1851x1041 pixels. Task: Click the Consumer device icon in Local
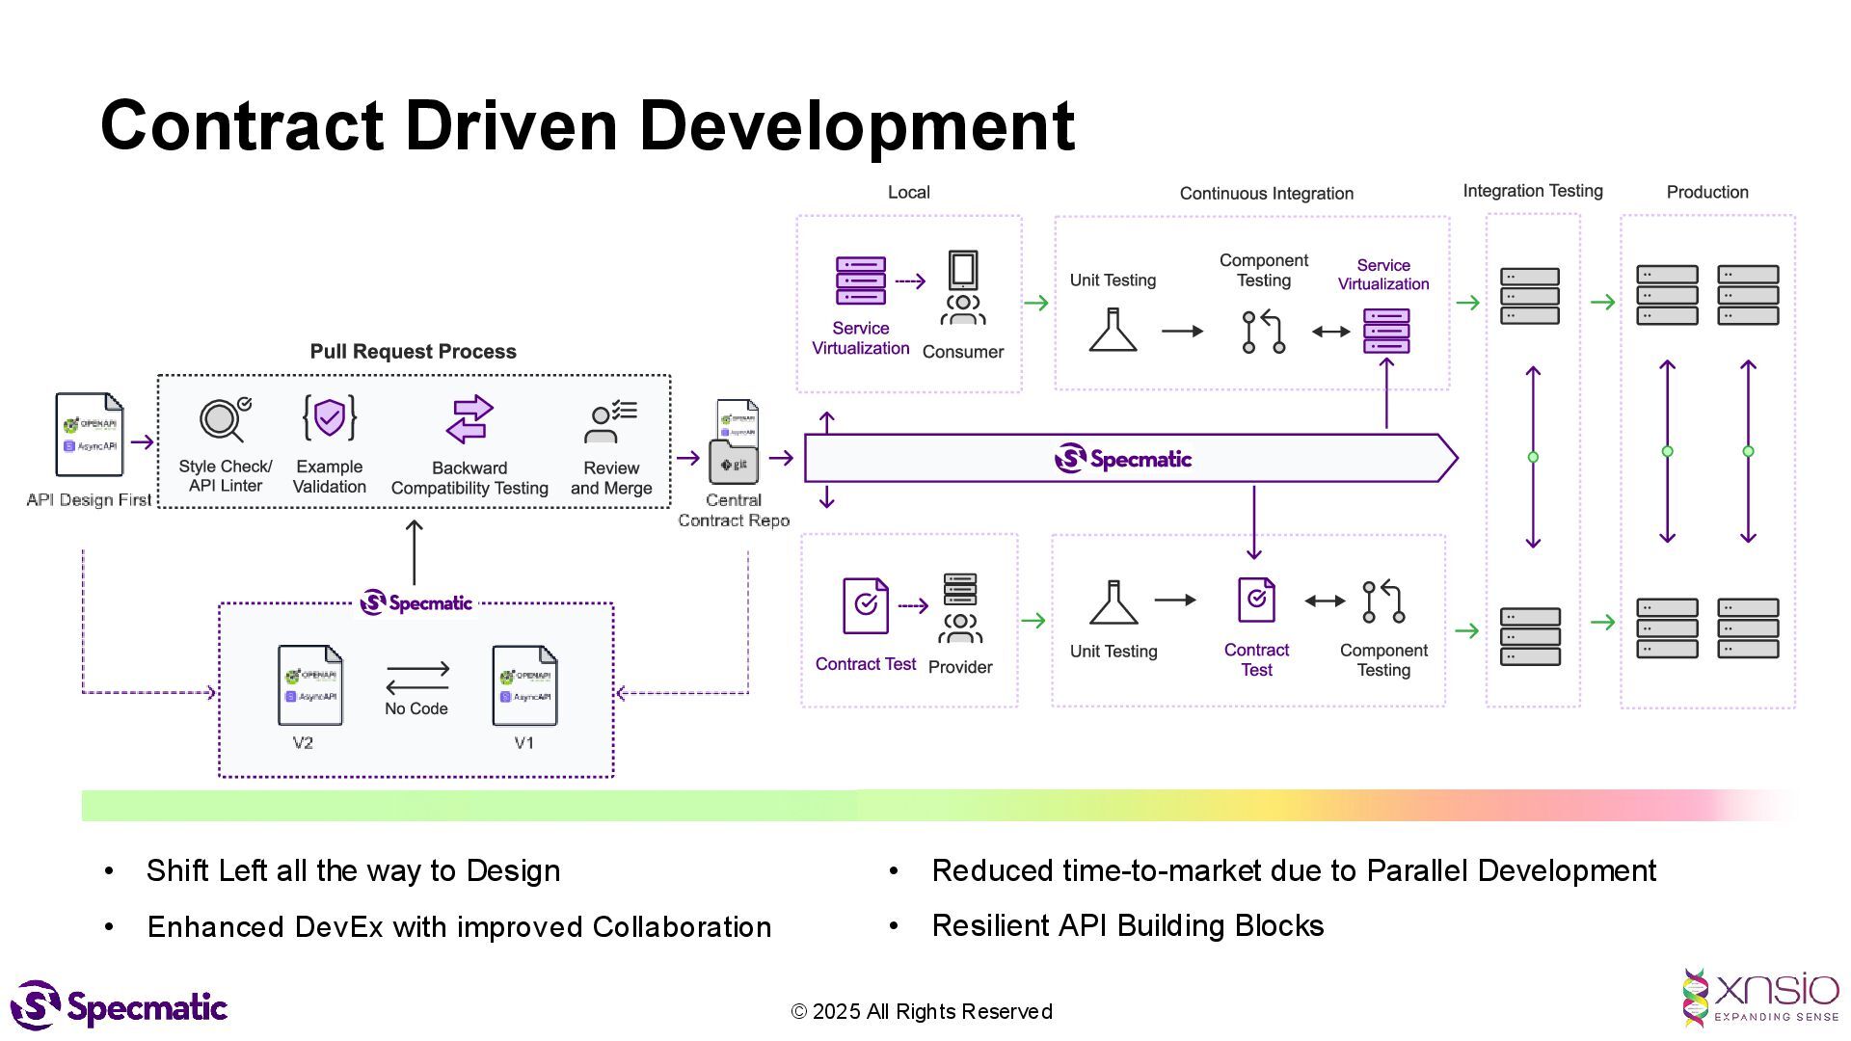click(962, 271)
